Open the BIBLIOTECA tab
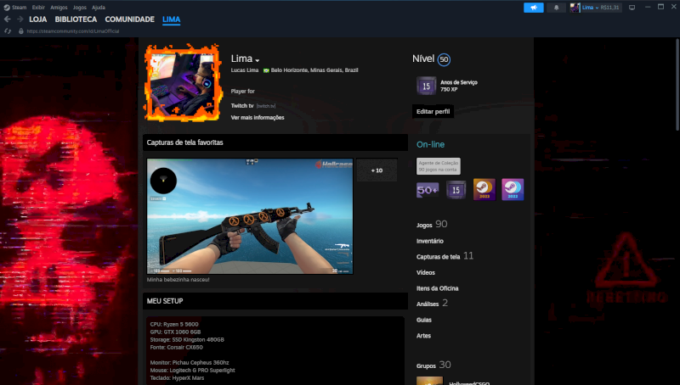The height and width of the screenshot is (385, 680). click(76, 19)
